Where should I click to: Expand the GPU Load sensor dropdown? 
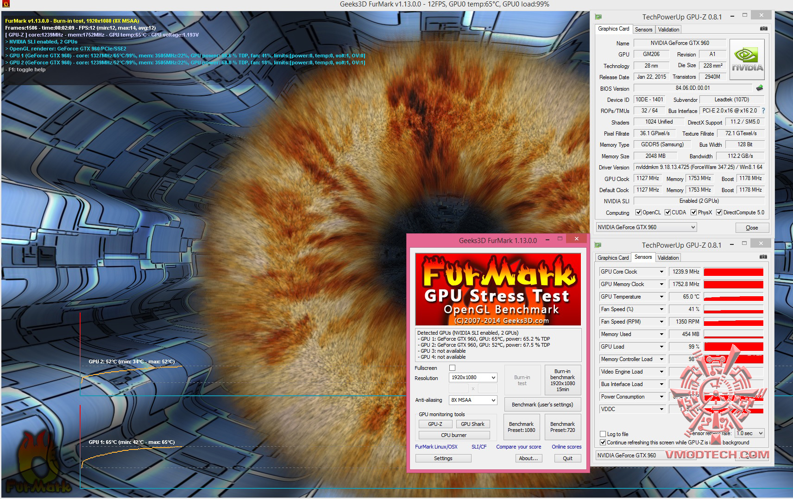[x=661, y=347]
